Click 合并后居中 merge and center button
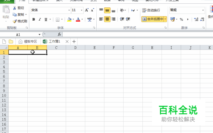The height and width of the screenshot is (133, 213). click(153, 19)
